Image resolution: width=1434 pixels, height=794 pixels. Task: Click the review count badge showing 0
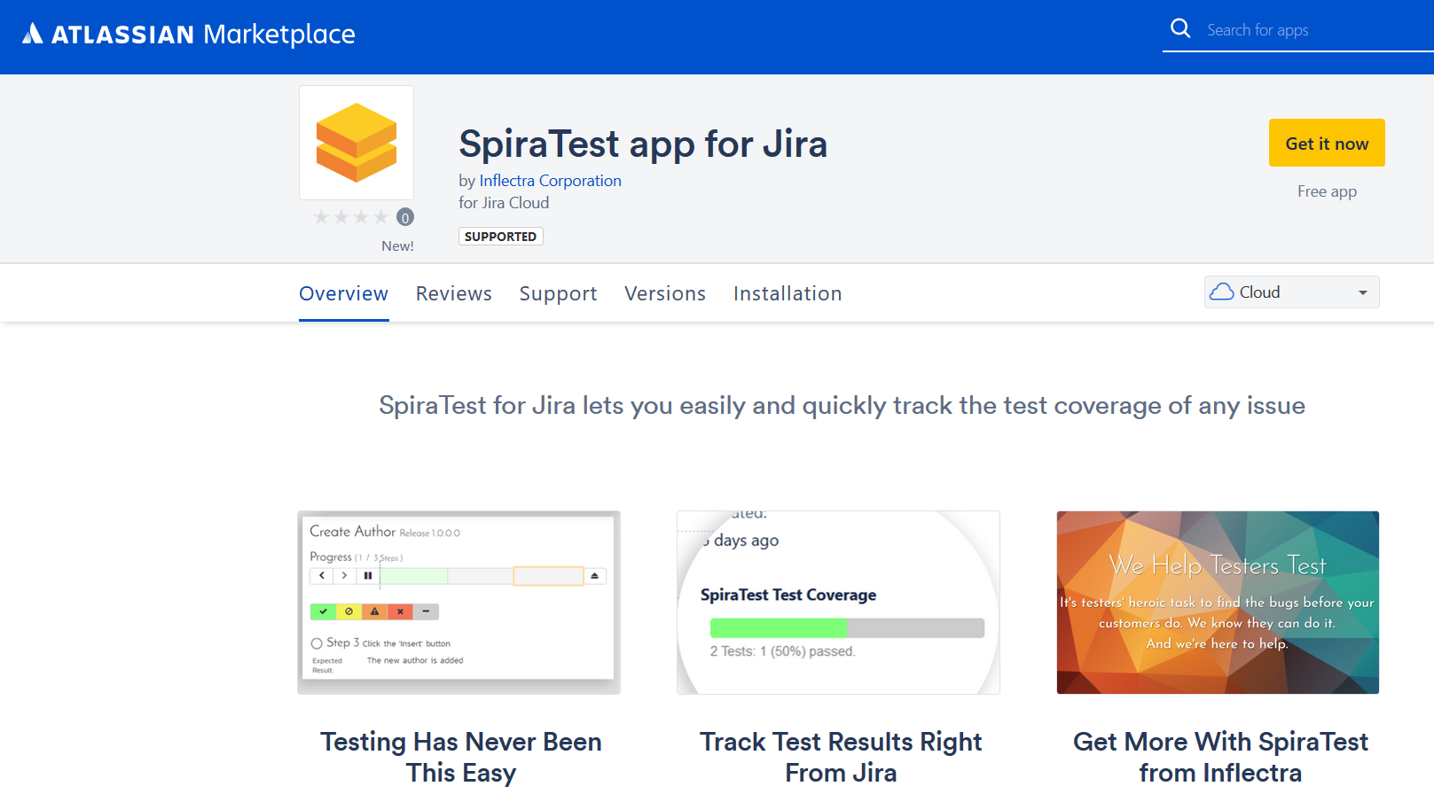coord(405,218)
